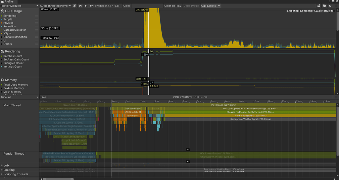Toggle the Deep Profile option
The image size is (339, 180).
pos(191,6)
